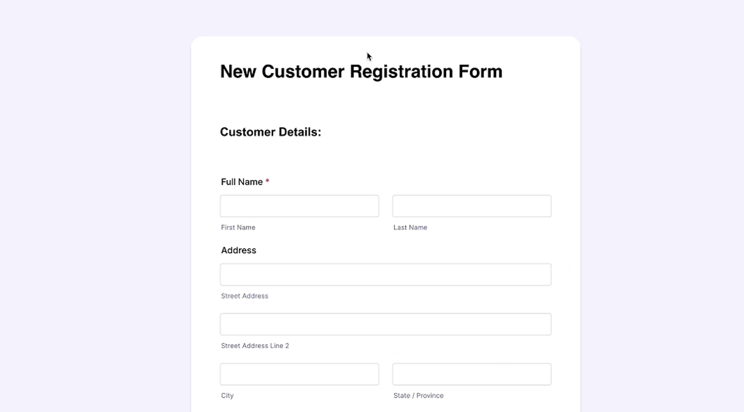Viewport: 744px width, 412px height.
Task: Click the word "Registration" in the title
Action: 401,72
